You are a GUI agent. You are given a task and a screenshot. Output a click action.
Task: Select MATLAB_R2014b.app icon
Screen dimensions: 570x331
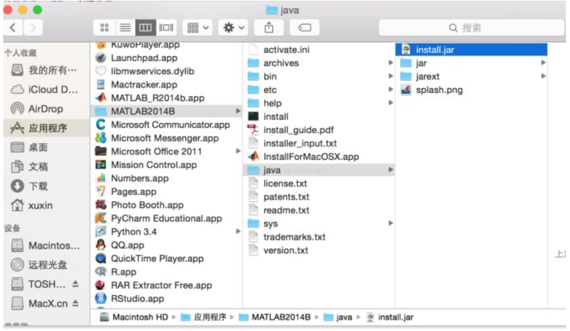(x=100, y=98)
